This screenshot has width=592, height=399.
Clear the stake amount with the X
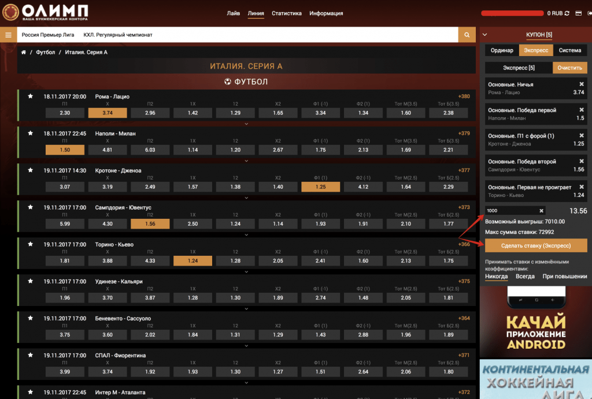tap(542, 211)
